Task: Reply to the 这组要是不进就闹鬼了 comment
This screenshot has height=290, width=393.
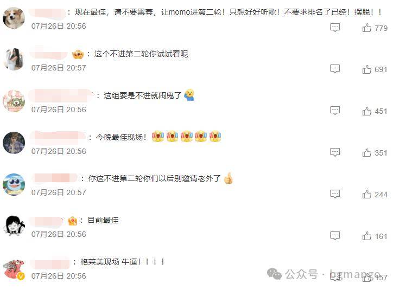Action: point(335,111)
